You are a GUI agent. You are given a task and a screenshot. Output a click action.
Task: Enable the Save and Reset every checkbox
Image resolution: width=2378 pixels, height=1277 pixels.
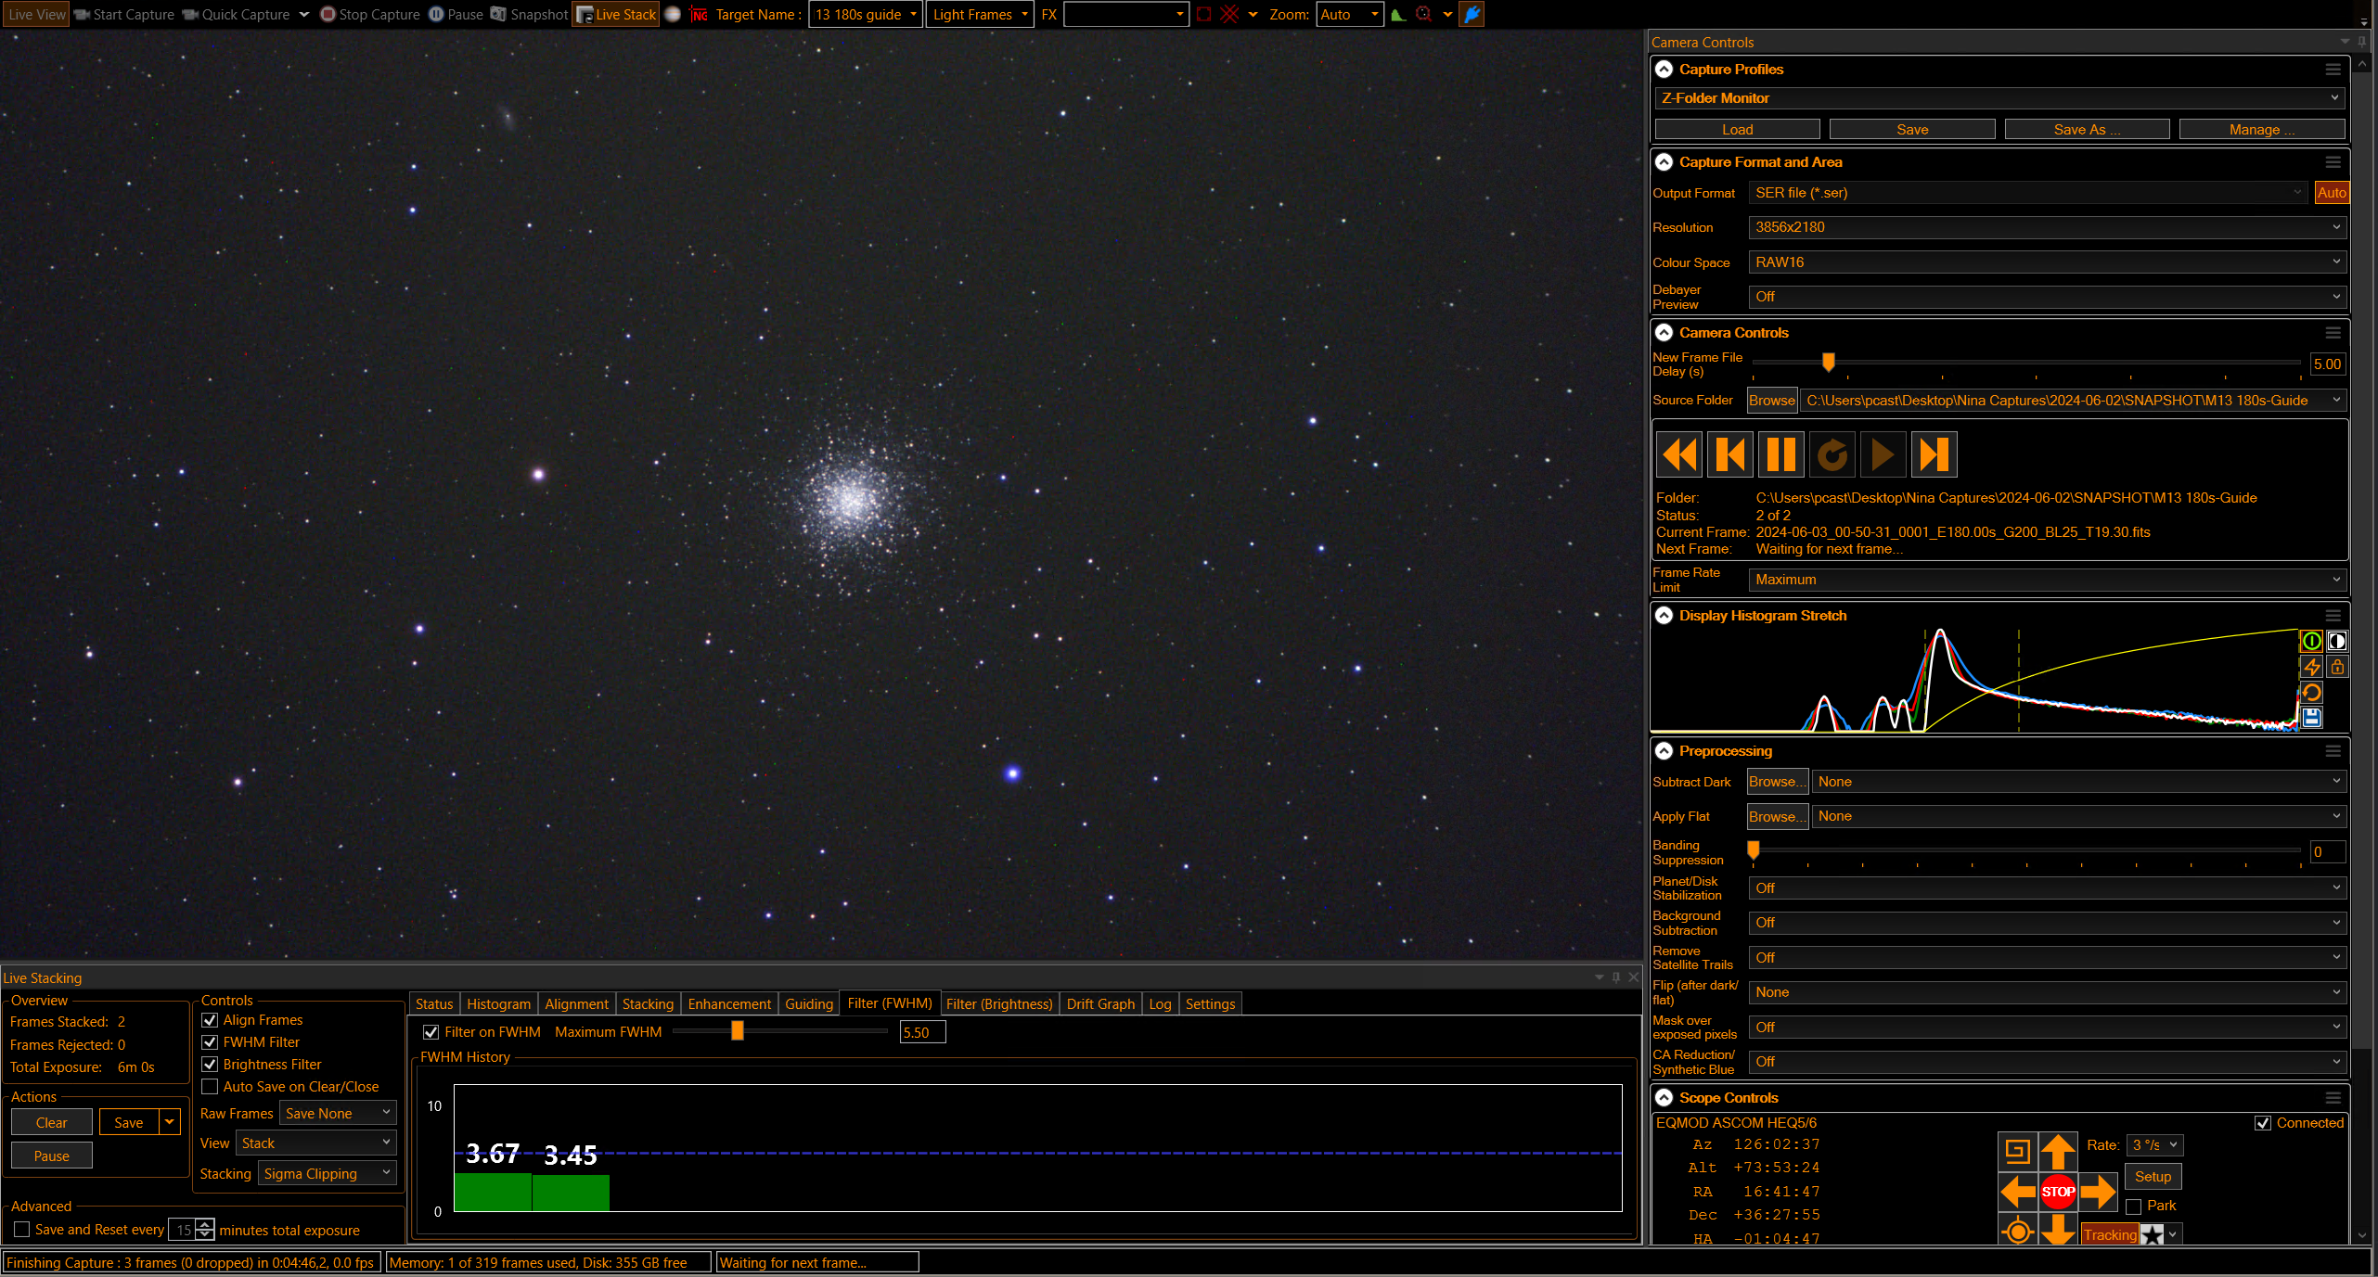22,1230
